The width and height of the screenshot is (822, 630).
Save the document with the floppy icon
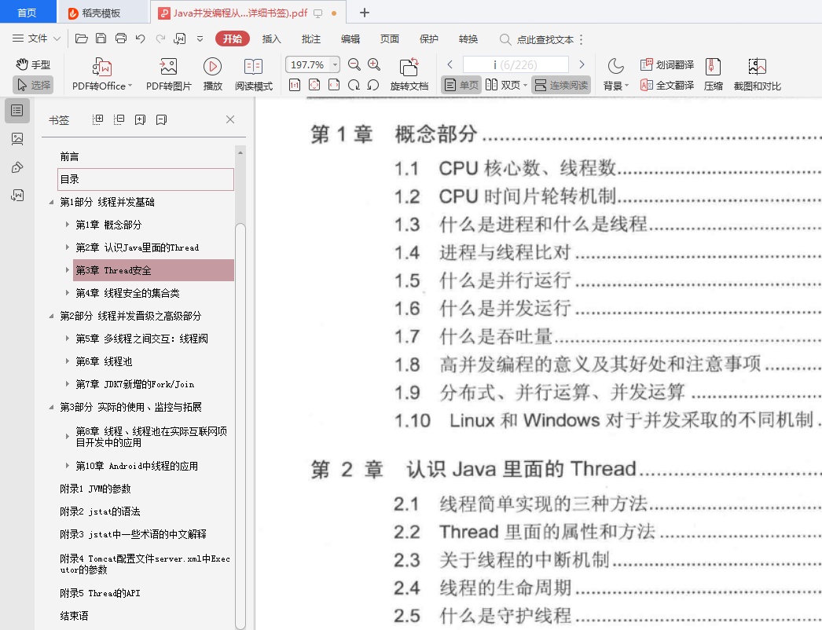click(101, 38)
